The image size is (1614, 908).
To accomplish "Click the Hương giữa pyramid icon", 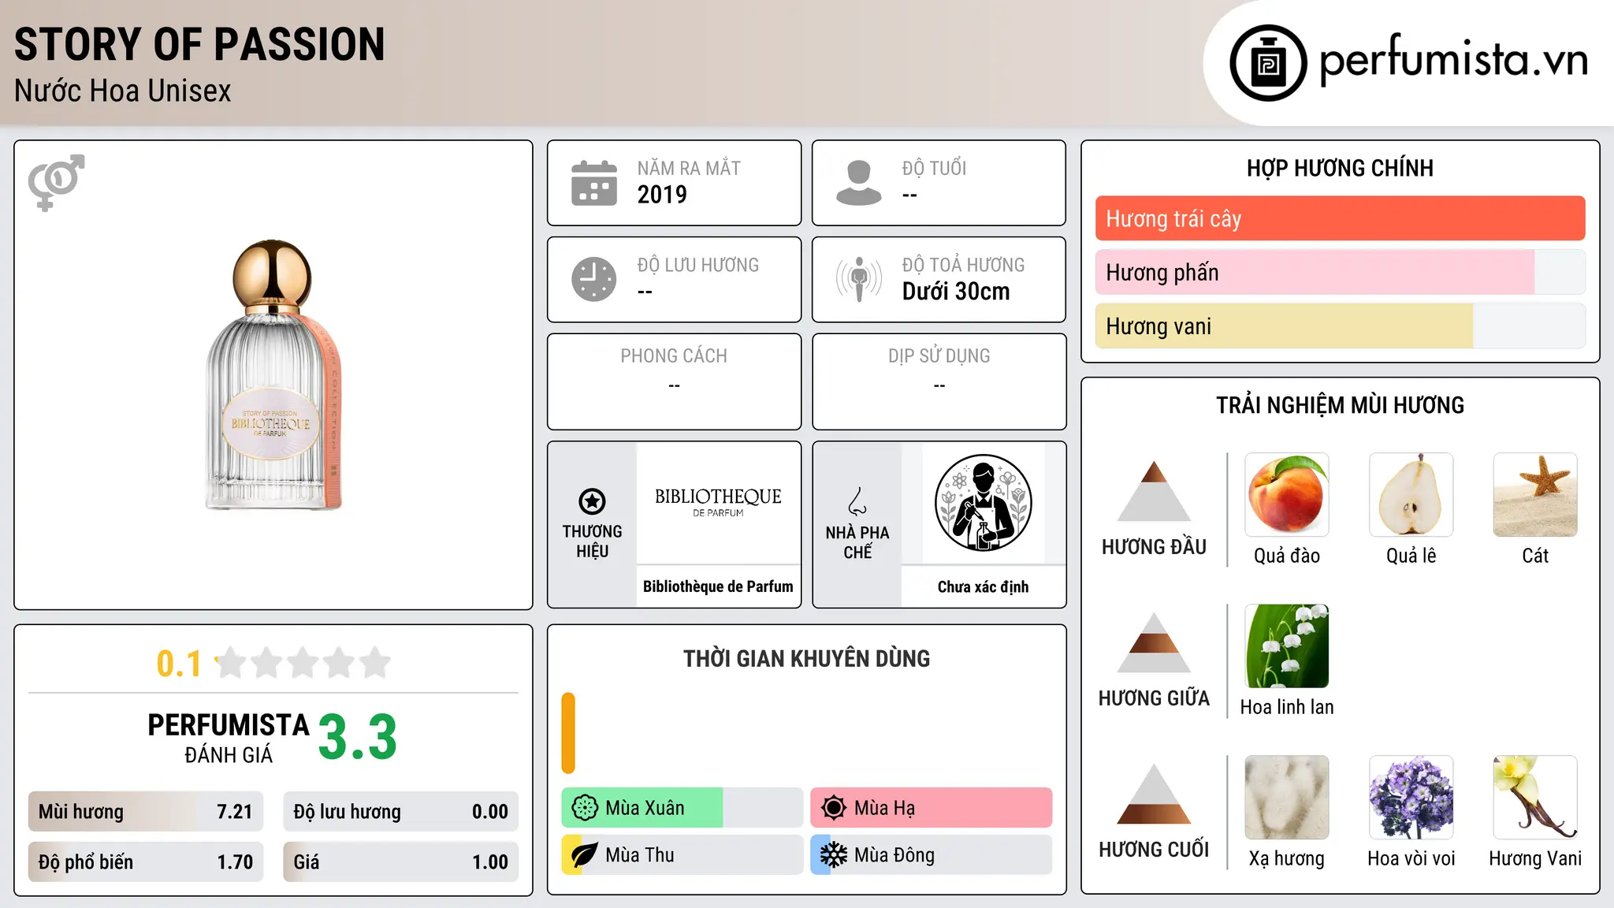I will [x=1154, y=642].
